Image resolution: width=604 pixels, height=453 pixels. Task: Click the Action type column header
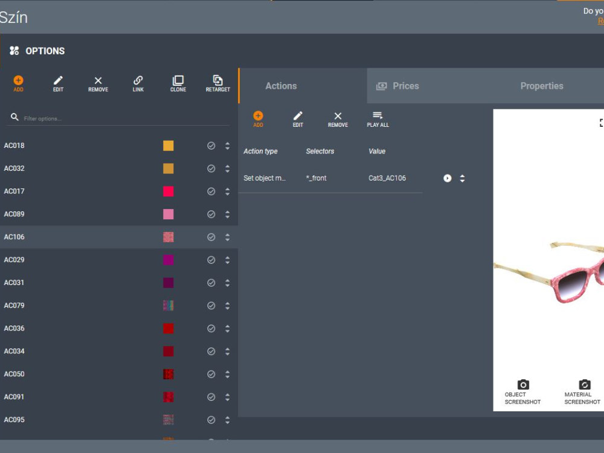tap(260, 152)
